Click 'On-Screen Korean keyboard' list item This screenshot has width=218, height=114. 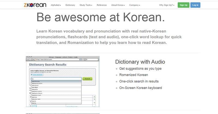click(140, 88)
